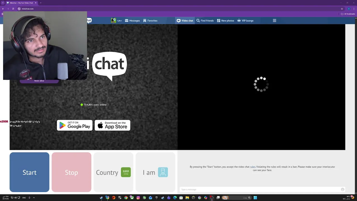
Task: Open Microsoft Edge from the taskbar
Action: coord(175,198)
